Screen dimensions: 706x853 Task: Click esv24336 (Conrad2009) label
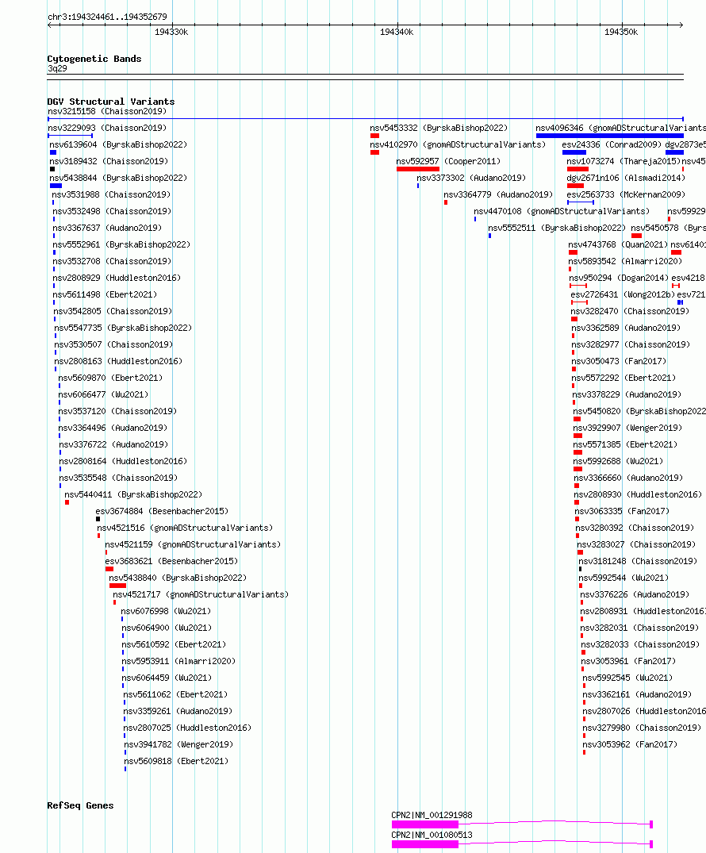pos(612,144)
